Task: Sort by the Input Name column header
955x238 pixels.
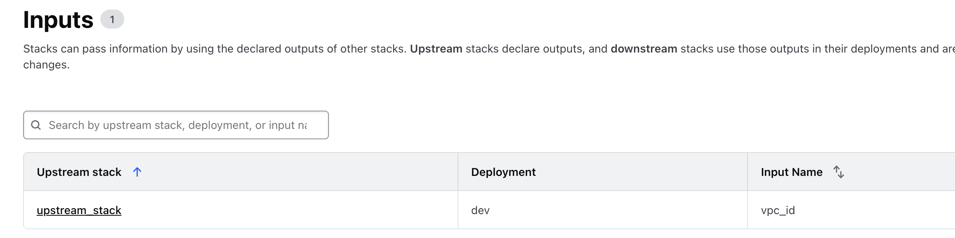Action: (x=792, y=172)
